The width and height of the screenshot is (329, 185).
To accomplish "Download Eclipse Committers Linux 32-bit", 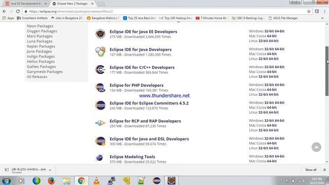I will tap(263, 113).
